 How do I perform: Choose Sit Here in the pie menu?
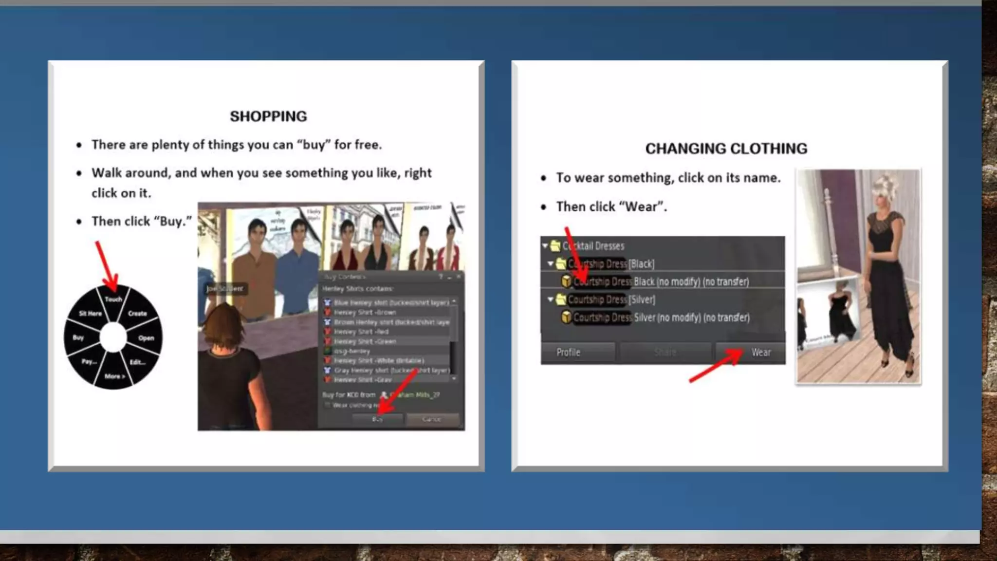[x=91, y=313]
